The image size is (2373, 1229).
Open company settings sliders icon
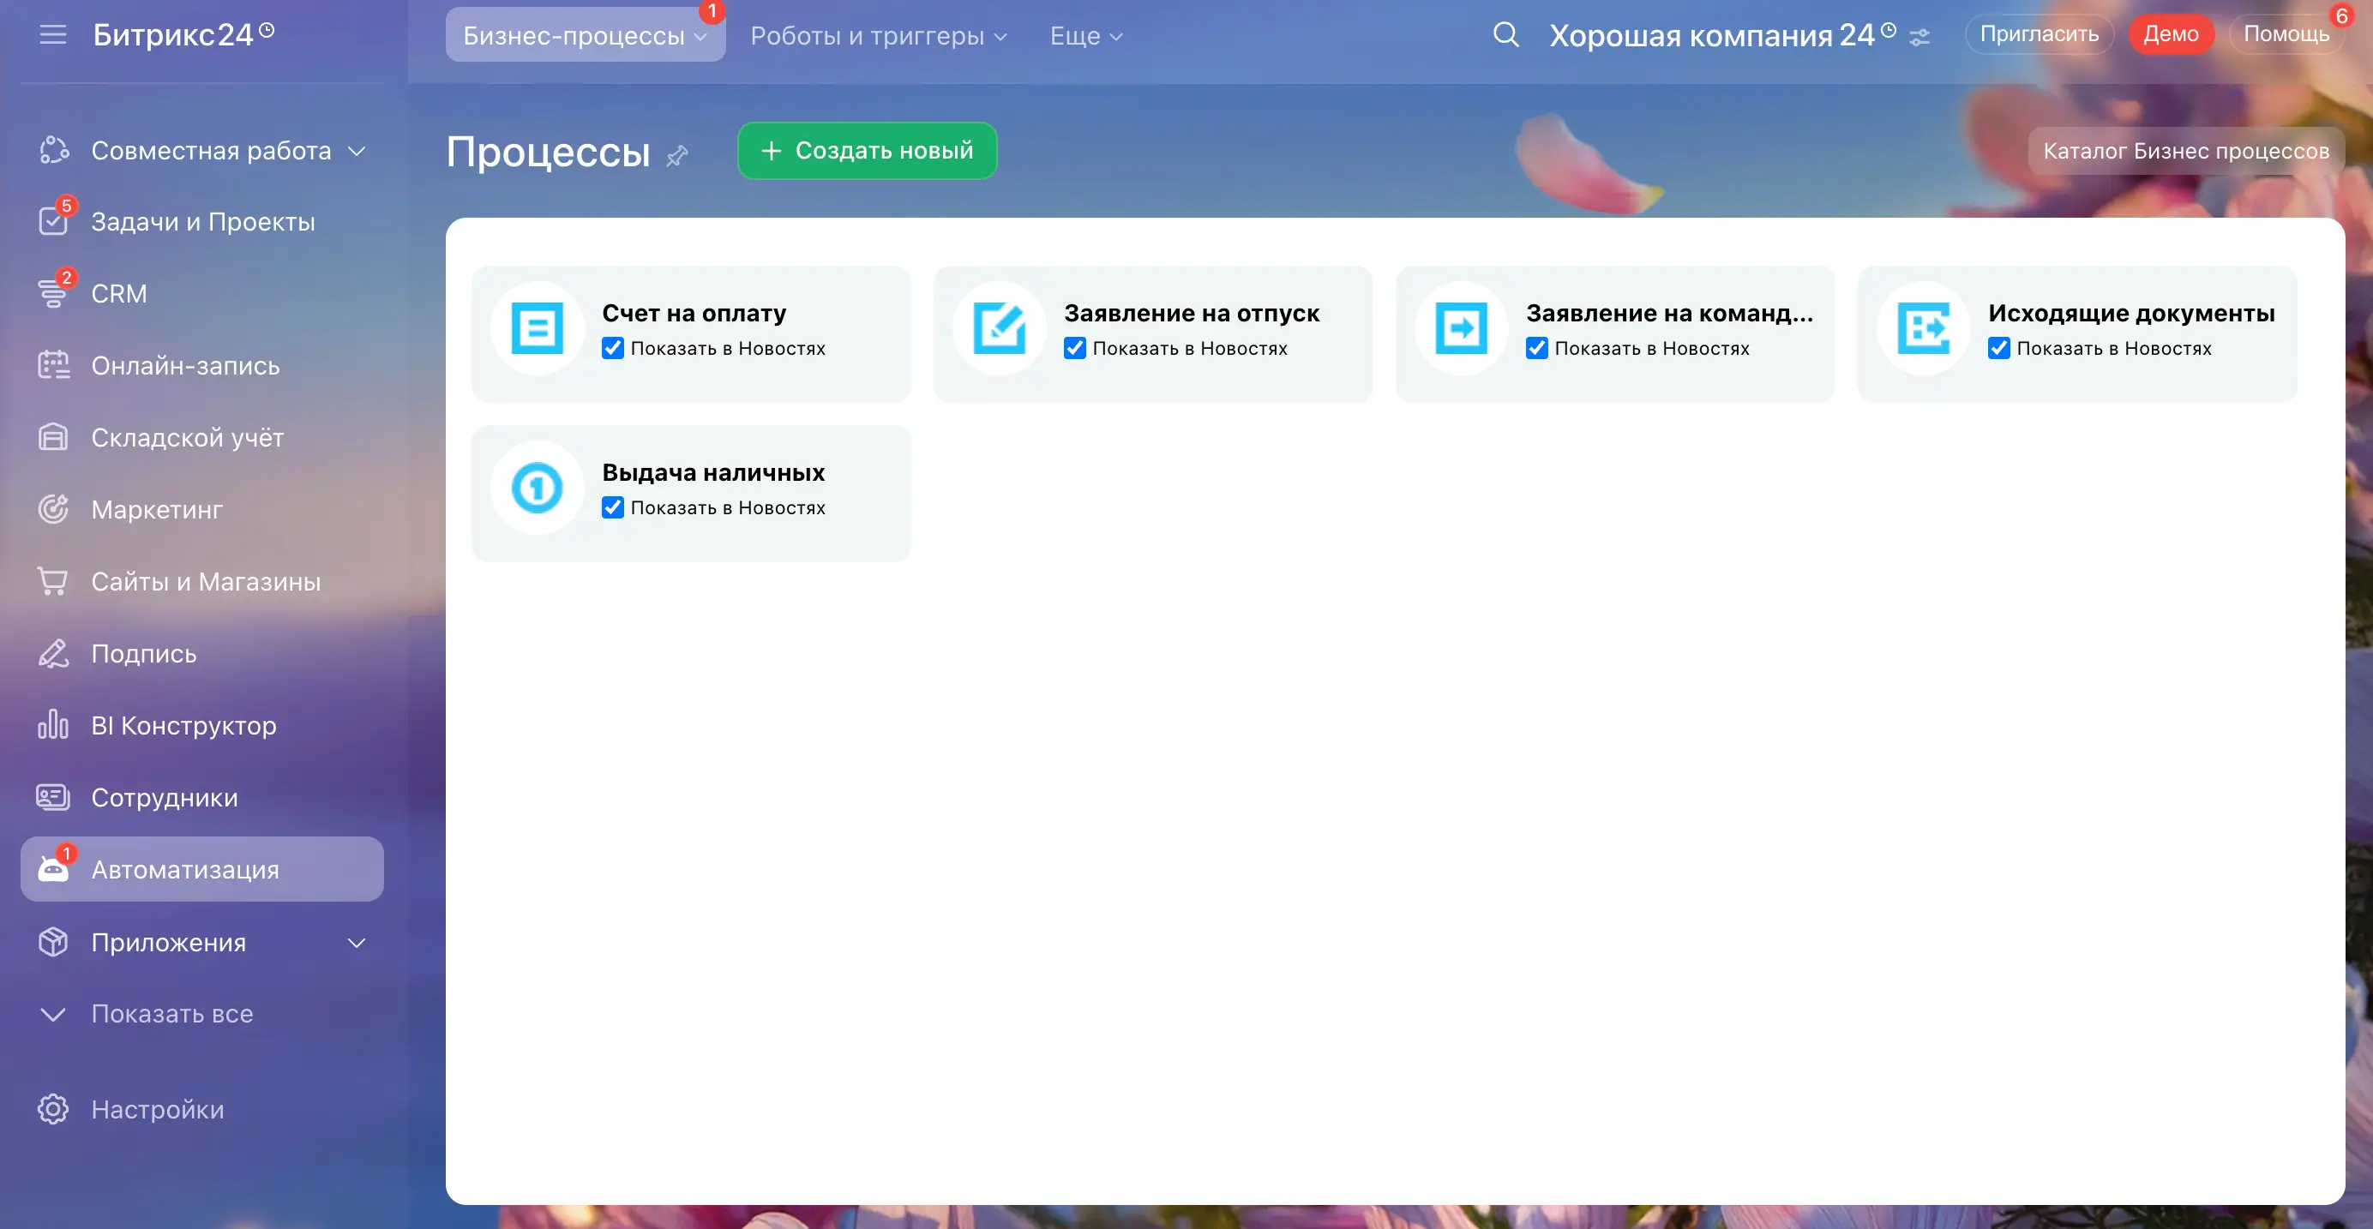pos(1919,37)
